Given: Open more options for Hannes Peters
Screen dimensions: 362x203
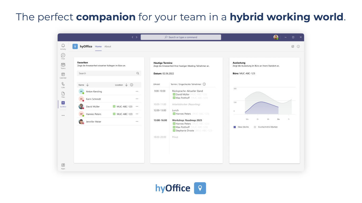Looking at the screenshot, I should point(137,114).
